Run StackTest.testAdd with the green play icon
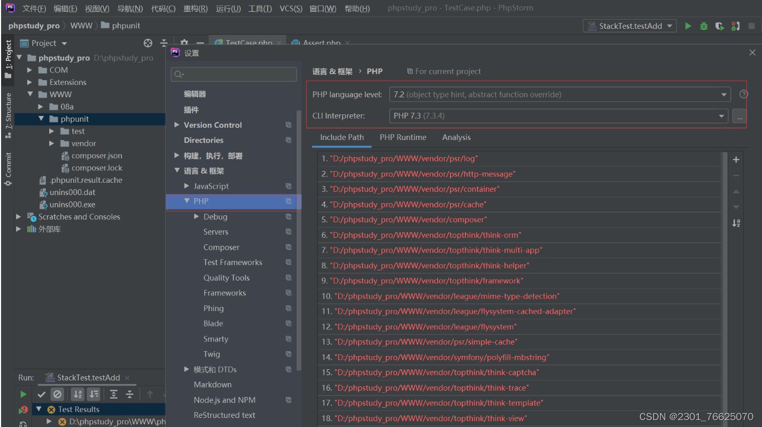The width and height of the screenshot is (762, 427). coord(688,26)
